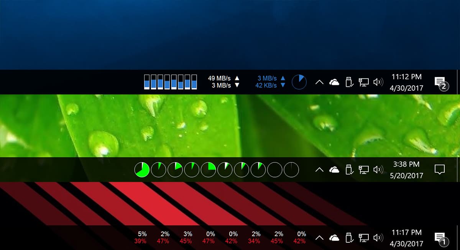This screenshot has height=250, width=460.
Task: Expand hidden tray icons on the top taskbar
Action: pyautogui.click(x=319, y=81)
